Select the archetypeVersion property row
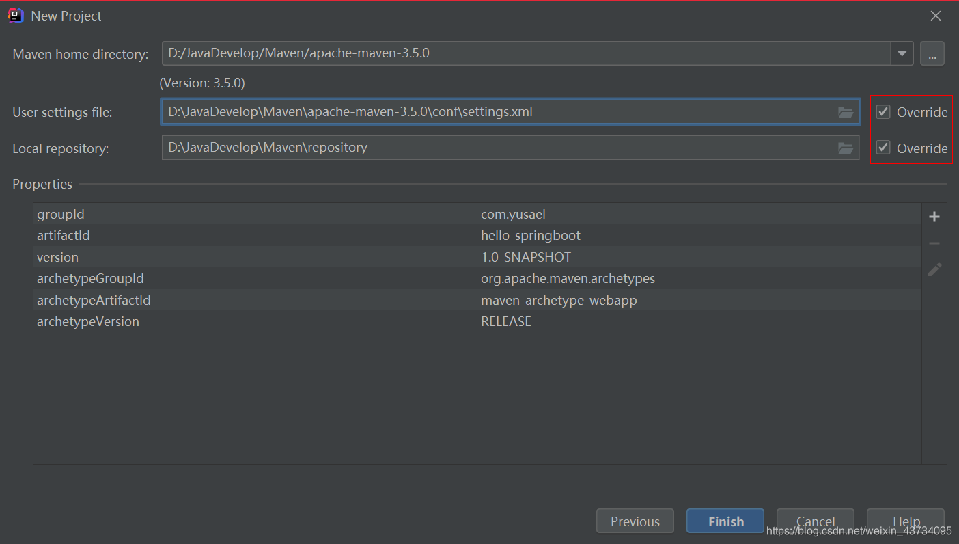959x544 pixels. pyautogui.click(x=477, y=322)
